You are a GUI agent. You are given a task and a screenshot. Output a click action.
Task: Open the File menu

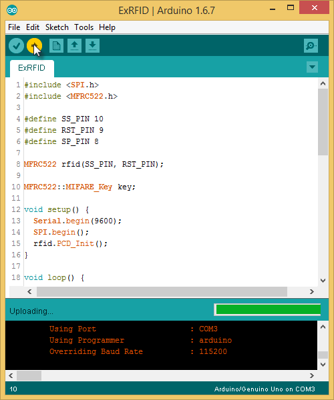pyautogui.click(x=14, y=27)
